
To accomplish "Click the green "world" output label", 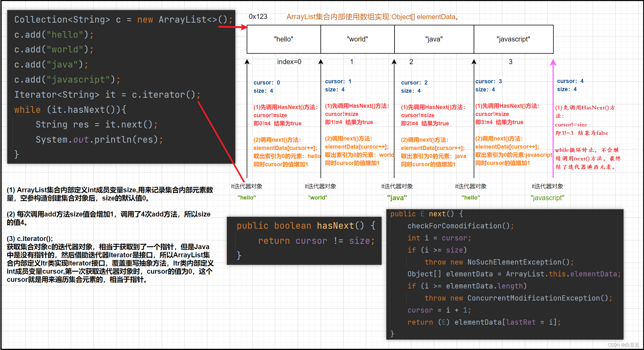I will (317, 198).
